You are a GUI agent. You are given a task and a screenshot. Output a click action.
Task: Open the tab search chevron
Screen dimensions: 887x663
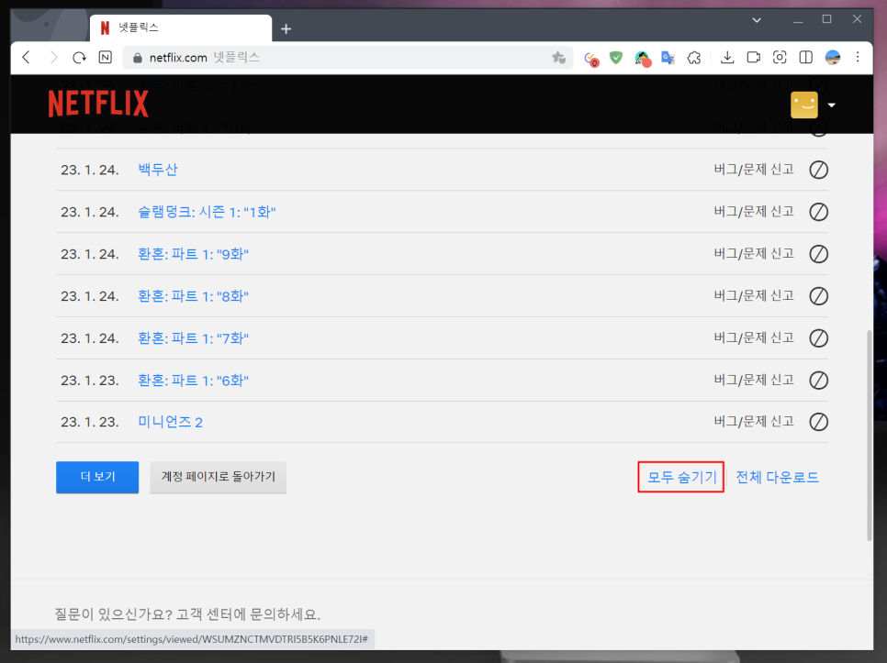pyautogui.click(x=757, y=20)
